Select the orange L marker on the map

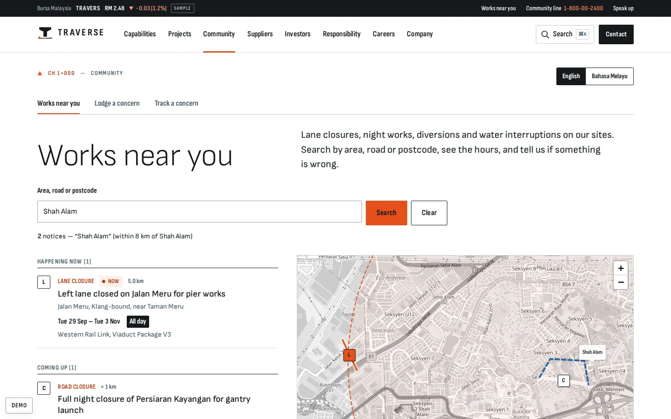pos(349,355)
